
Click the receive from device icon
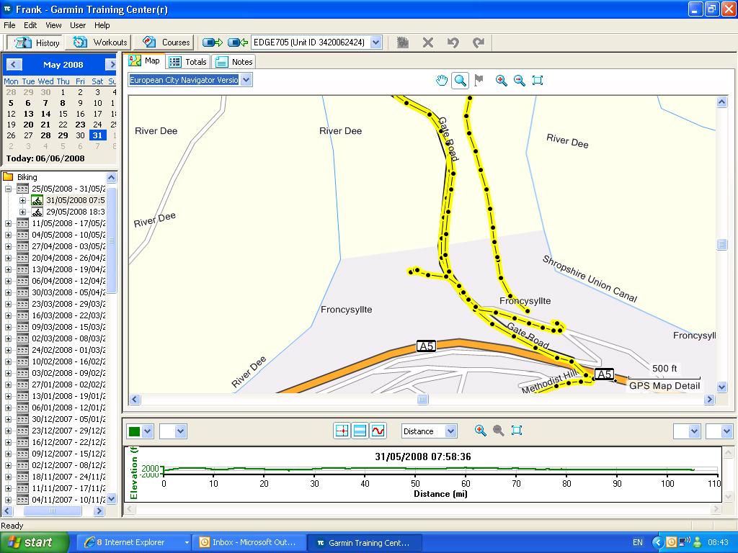pyautogui.click(x=237, y=42)
